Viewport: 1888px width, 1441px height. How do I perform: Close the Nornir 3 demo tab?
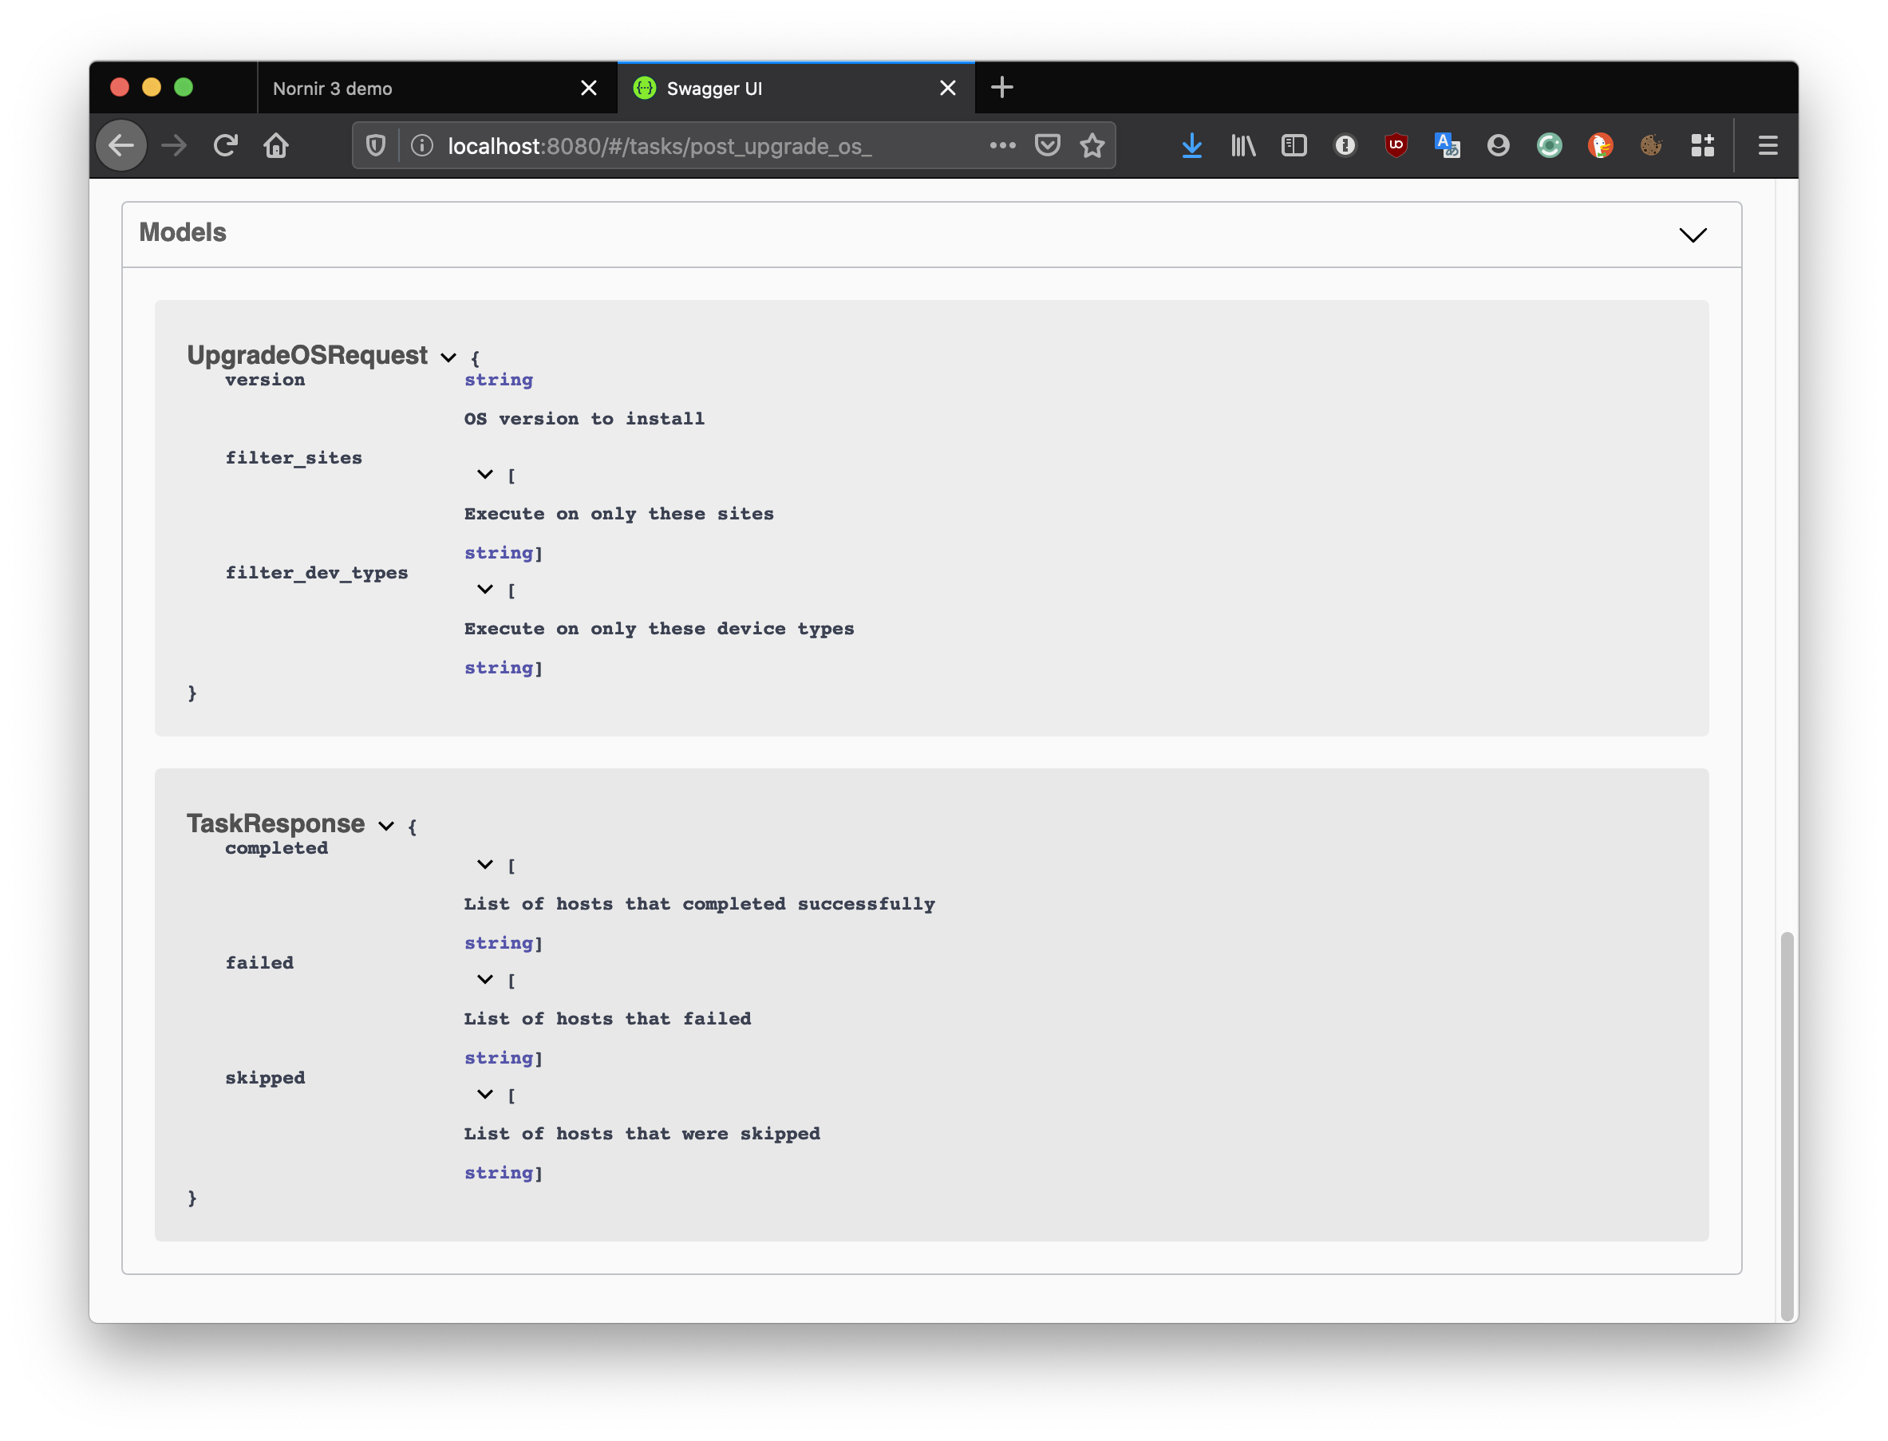588,89
